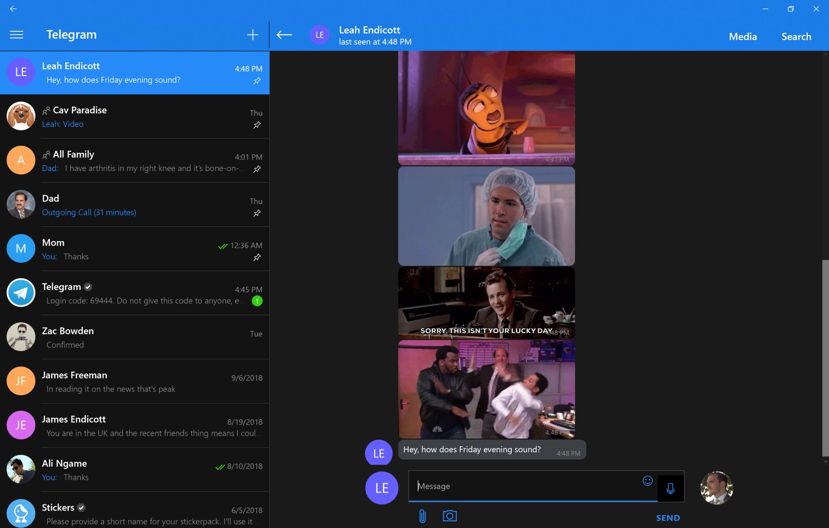
Task: Click Leah Endicott name in chat header
Action: pos(369,30)
